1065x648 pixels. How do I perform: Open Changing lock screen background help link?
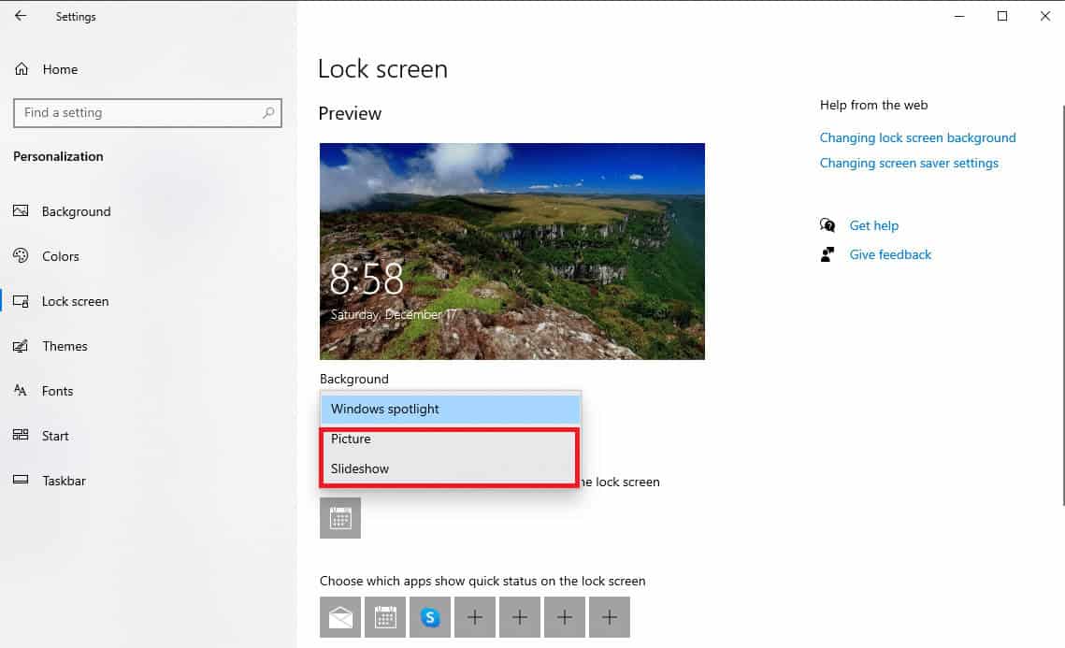point(917,137)
